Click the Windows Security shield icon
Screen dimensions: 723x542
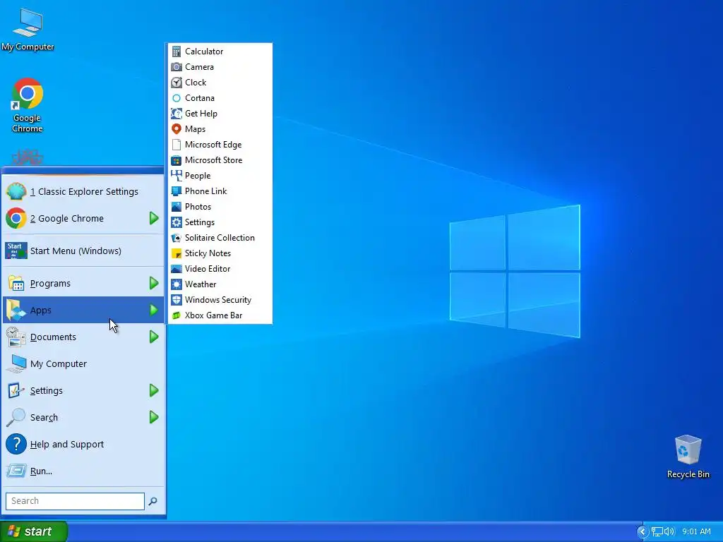tap(176, 300)
